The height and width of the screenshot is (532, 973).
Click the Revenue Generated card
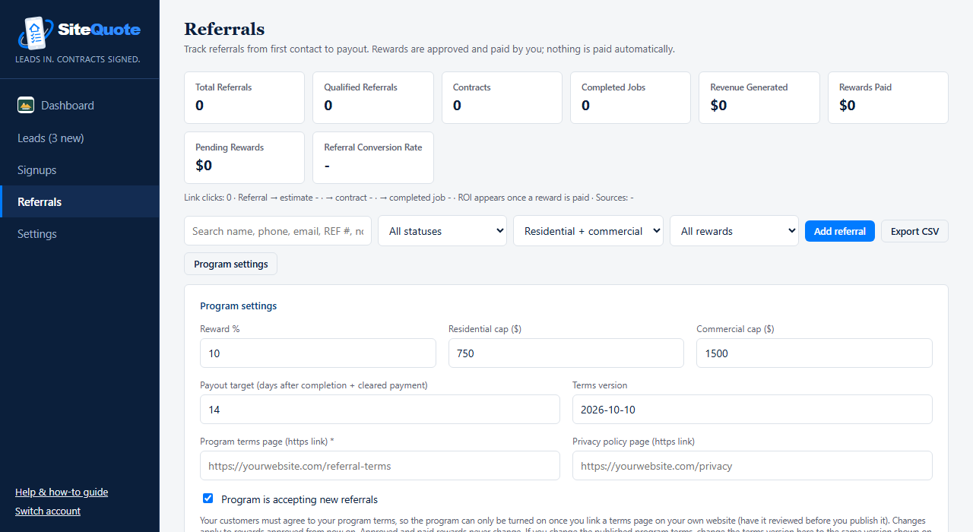point(759,97)
